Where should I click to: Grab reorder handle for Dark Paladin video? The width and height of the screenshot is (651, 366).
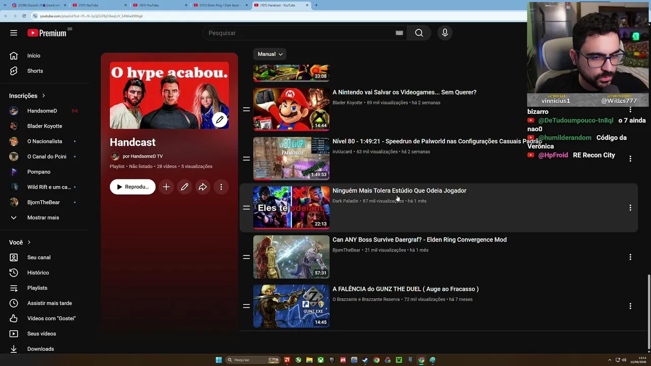click(x=246, y=208)
